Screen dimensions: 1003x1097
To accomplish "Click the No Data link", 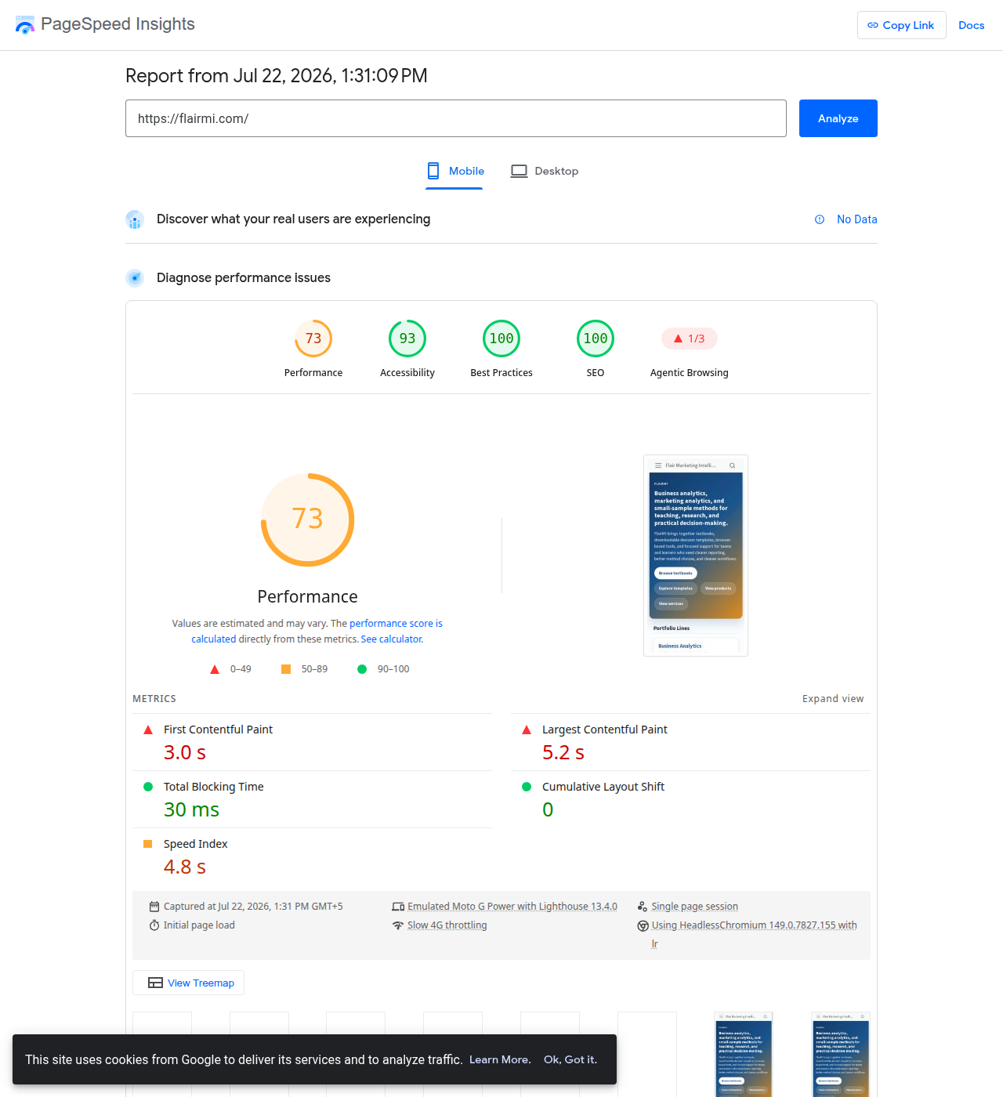I will tap(856, 219).
